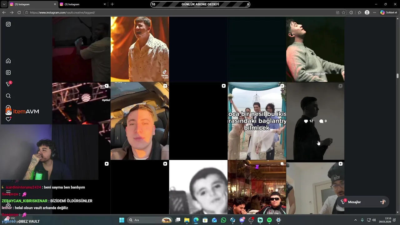Click the itemAVM logo overlay
Viewport: 400px width, 225px height.
22,111
